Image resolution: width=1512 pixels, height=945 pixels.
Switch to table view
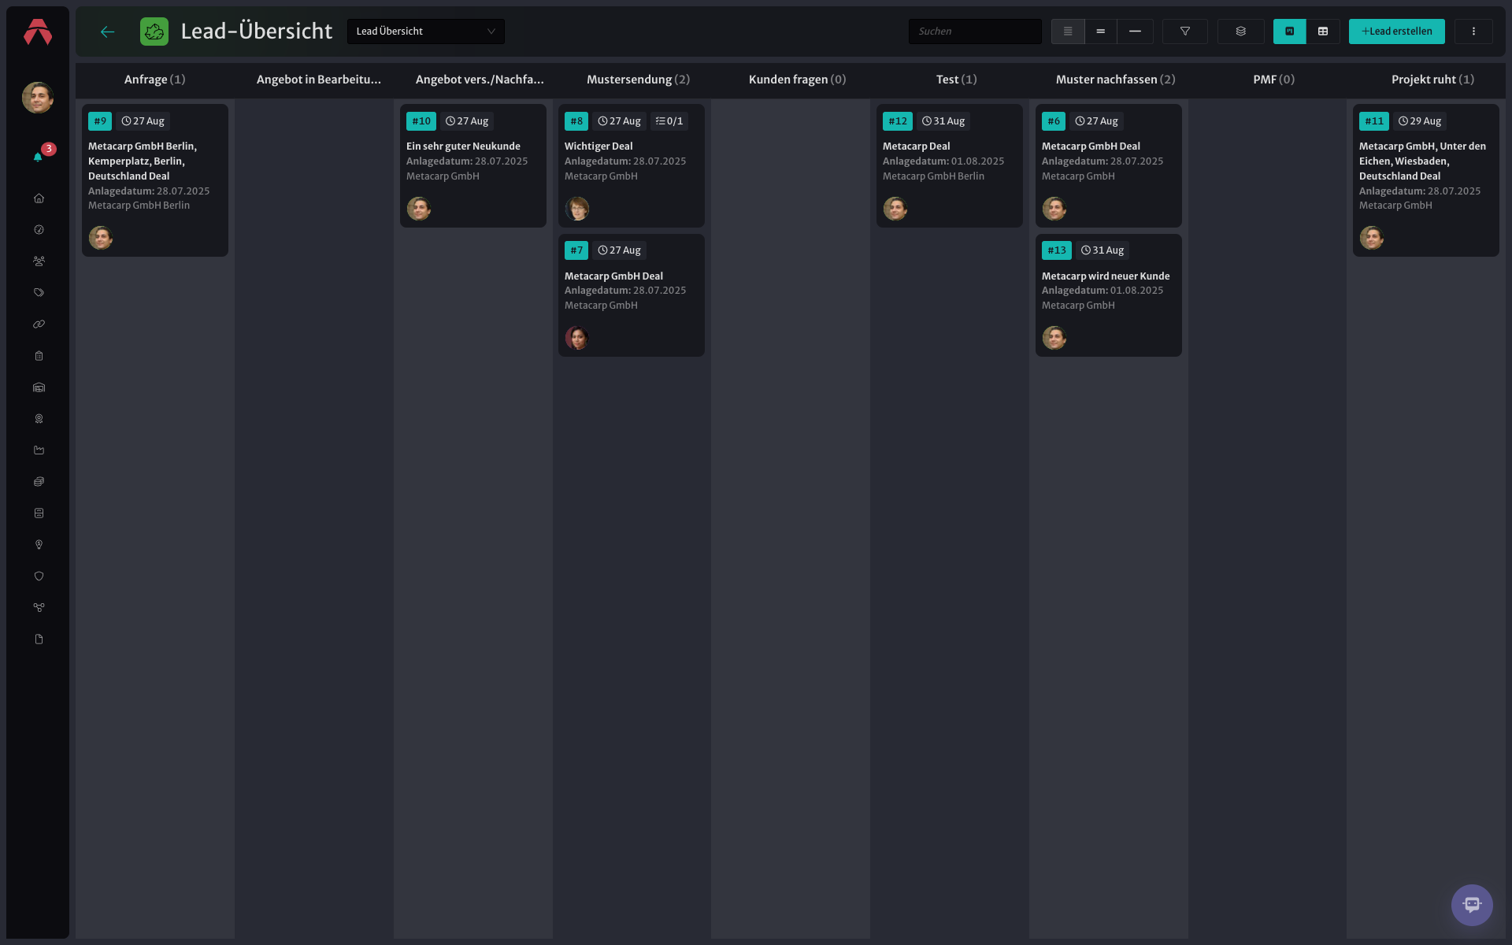tap(1323, 31)
